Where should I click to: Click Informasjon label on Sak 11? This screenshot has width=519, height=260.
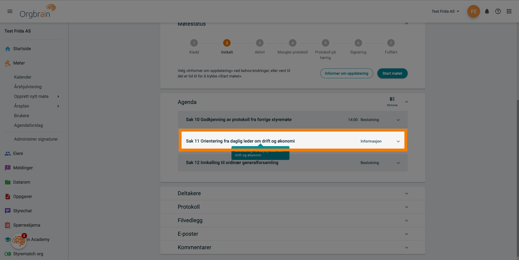click(x=371, y=141)
